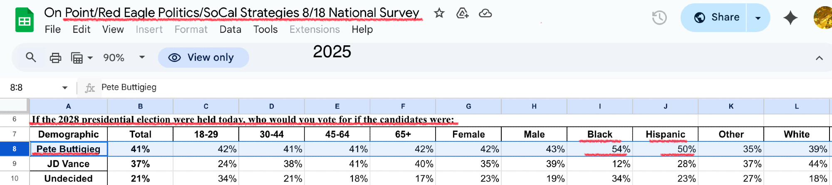Collapse the toolbar with chevron
832x185 pixels.
point(819,58)
